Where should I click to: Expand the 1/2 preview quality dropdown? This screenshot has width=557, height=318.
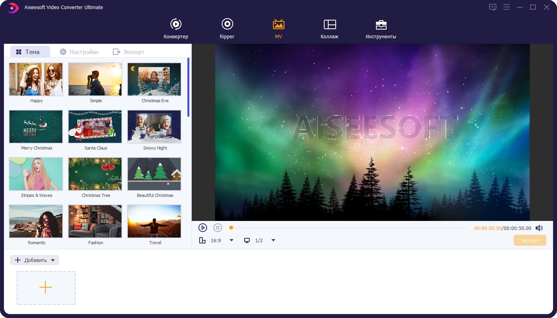point(273,240)
